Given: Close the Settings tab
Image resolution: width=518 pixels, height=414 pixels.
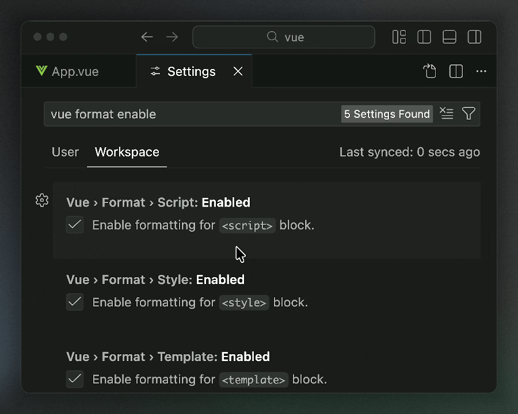Looking at the screenshot, I should point(238,71).
